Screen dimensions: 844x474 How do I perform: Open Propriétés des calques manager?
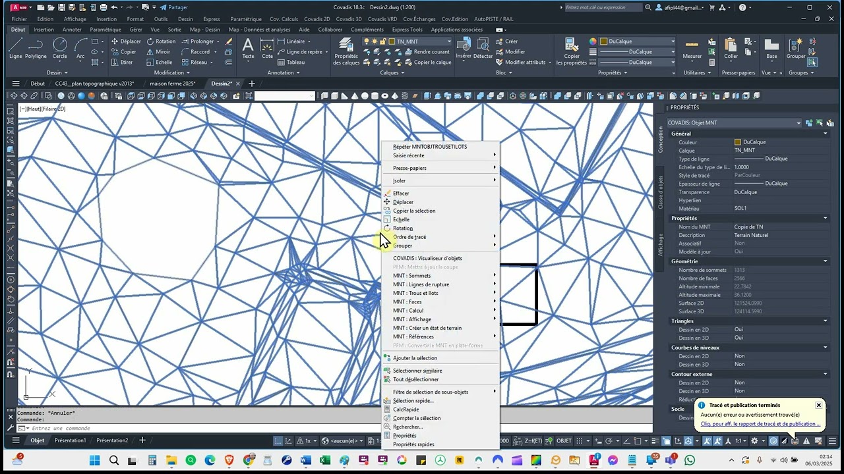(x=346, y=51)
